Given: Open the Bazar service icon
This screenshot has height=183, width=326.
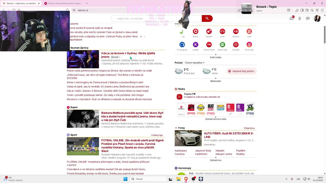Looking at the screenshot, I should tap(196, 31).
